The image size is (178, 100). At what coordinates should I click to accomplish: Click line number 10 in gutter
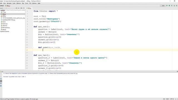click(x=27, y=34)
